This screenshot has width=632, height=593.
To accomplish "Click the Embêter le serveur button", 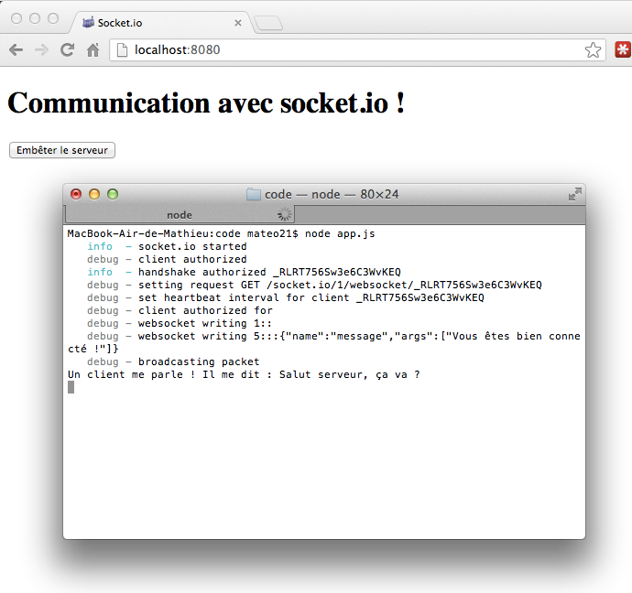I will [62, 150].
